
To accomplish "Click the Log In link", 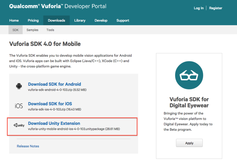I will click(198, 8).
